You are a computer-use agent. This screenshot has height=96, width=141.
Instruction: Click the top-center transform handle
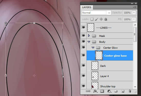click(x=34, y=23)
